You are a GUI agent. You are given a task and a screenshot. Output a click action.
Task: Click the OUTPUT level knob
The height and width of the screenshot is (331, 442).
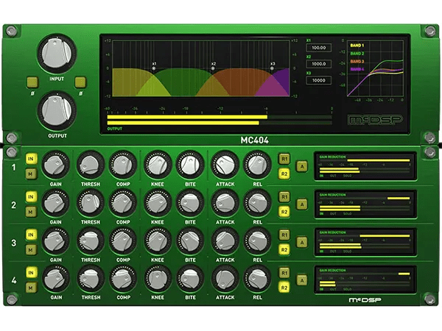pyautogui.click(x=57, y=110)
